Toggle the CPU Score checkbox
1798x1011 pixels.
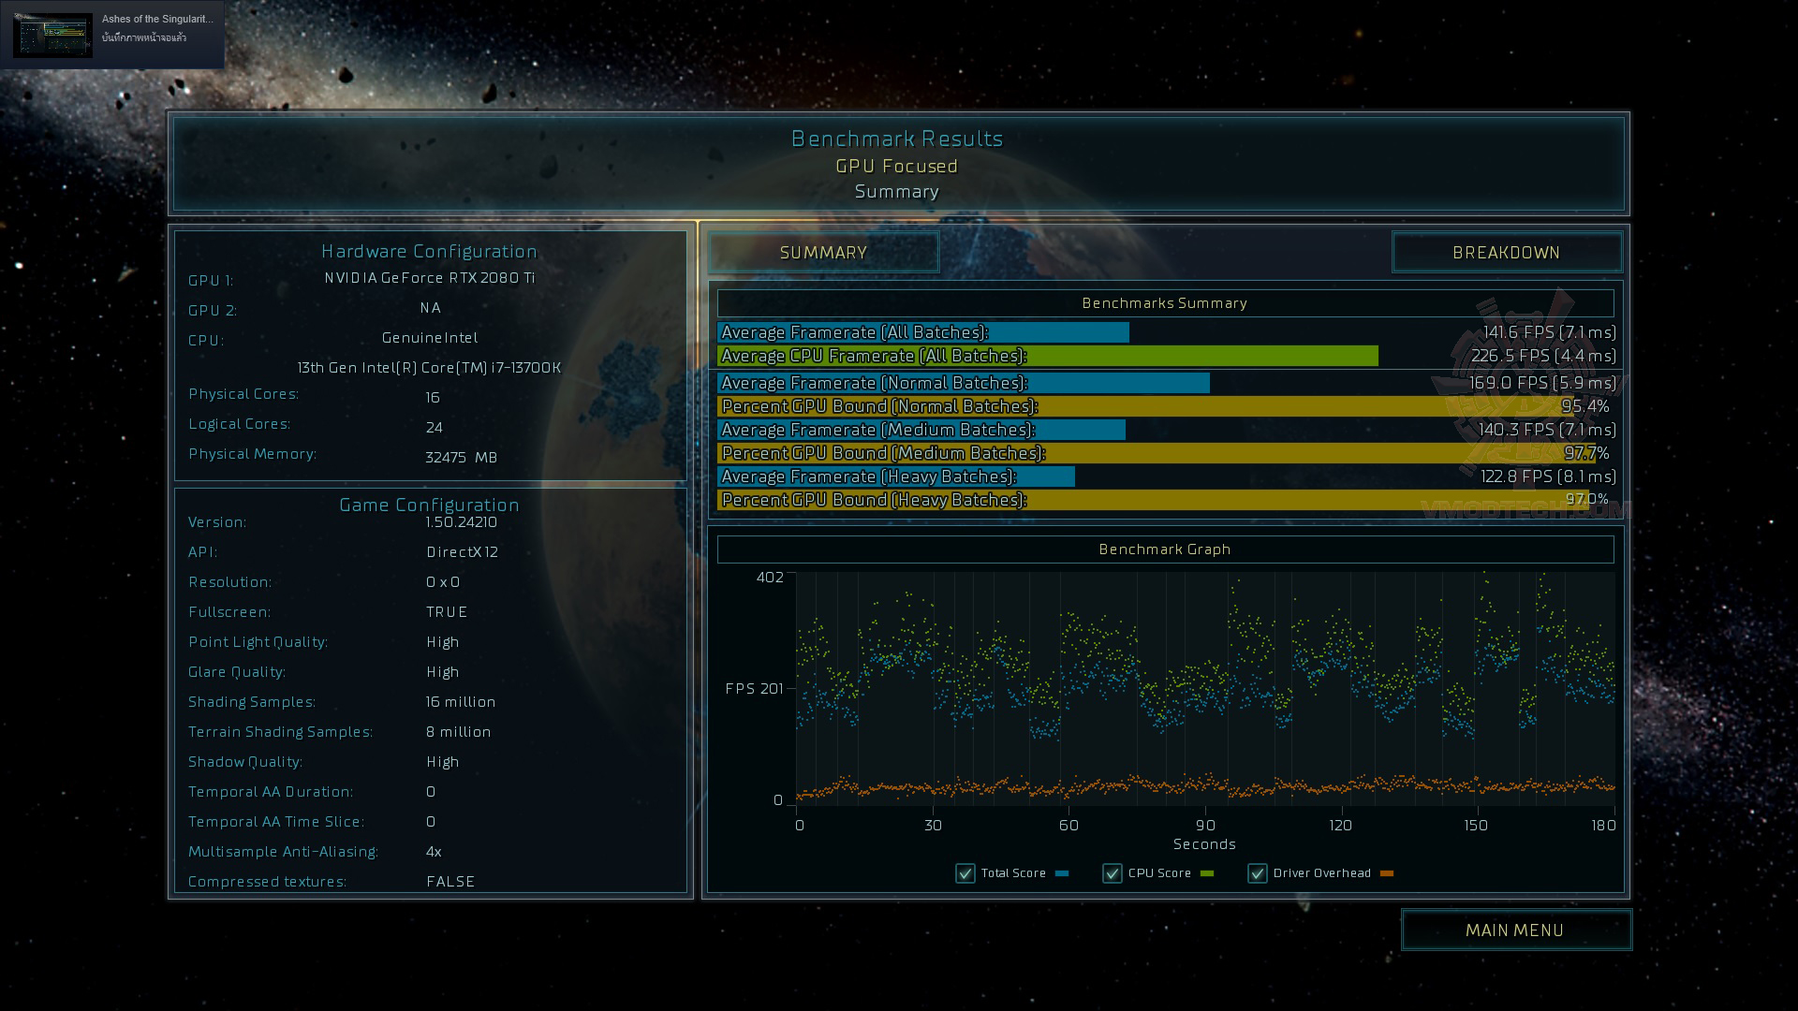tap(1113, 873)
